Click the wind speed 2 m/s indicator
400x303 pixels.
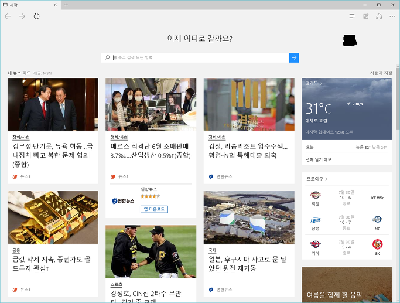[354, 104]
